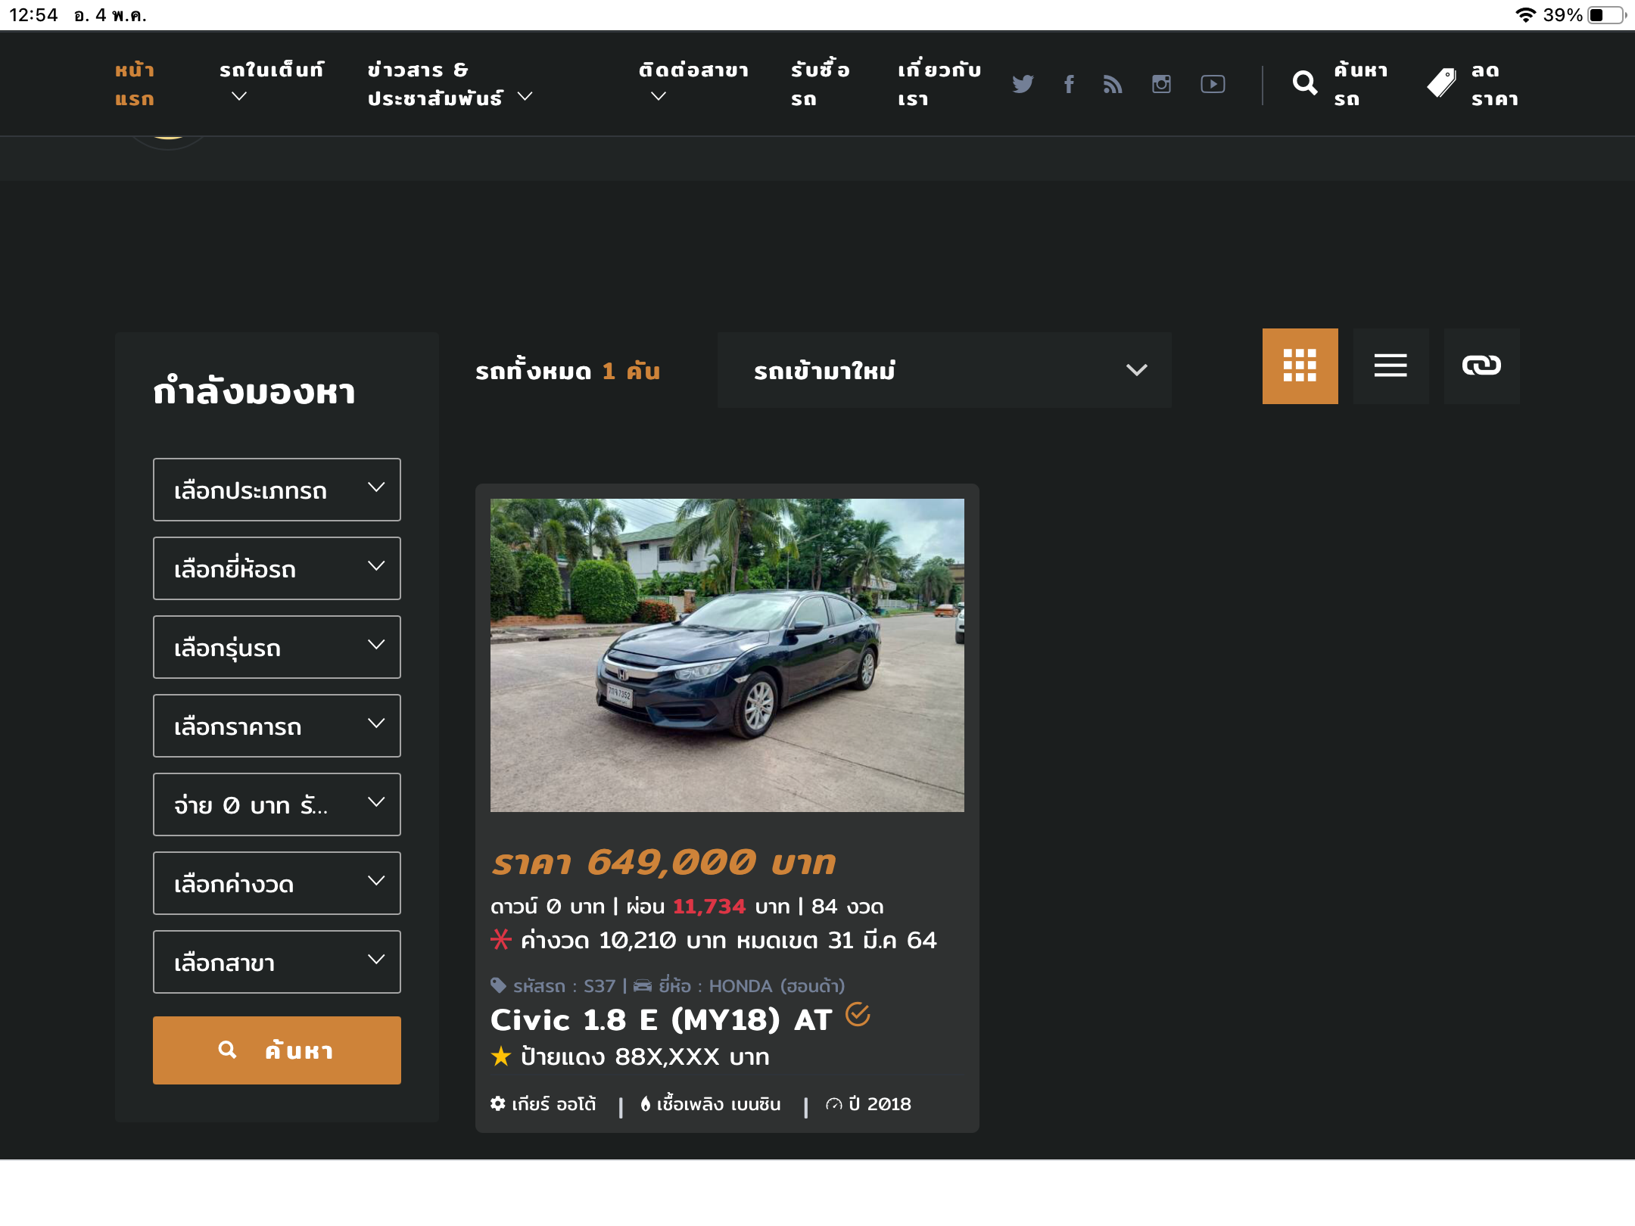Expand the เลือกราคารถ price dropdown
1635x1226 pixels.
pos(277,726)
